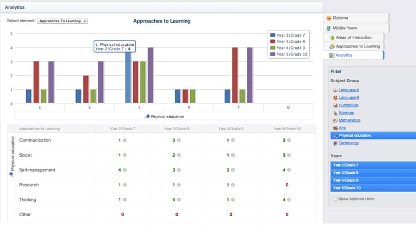Toggle Year 5/Grade 10 year filter

tap(373, 188)
